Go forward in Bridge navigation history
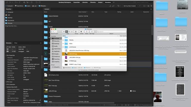 10,2
